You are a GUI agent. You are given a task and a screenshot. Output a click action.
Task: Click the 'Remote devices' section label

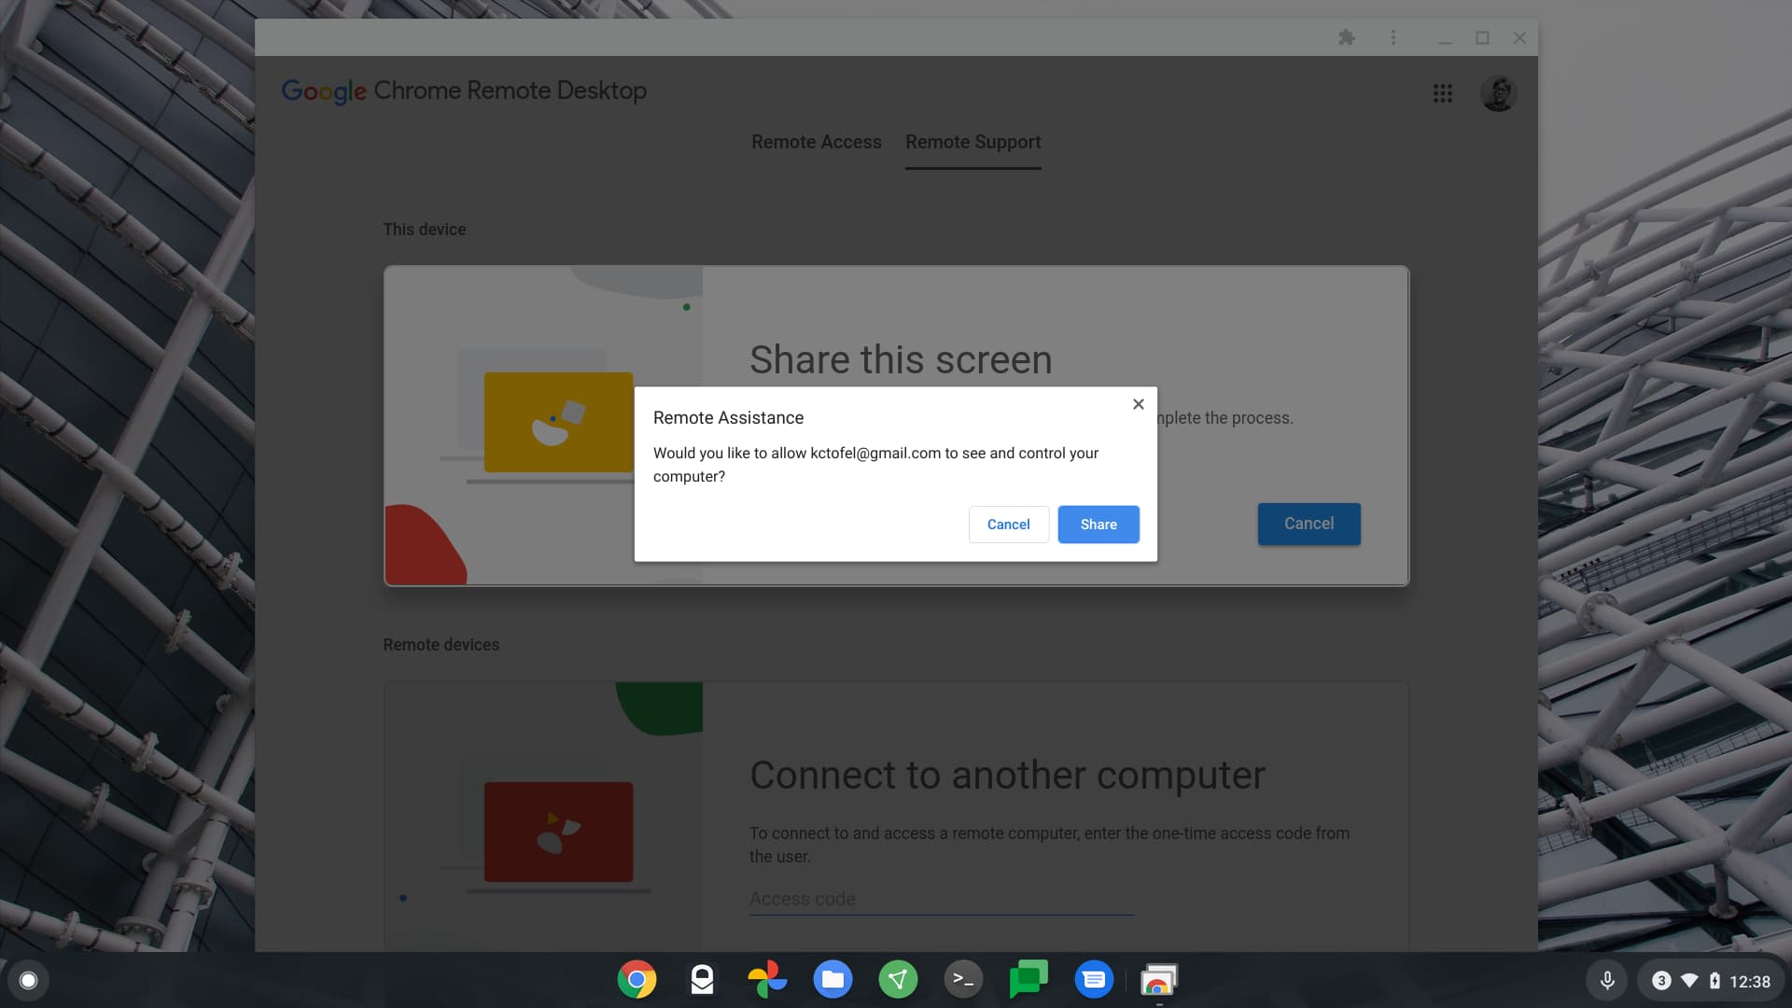[441, 645]
